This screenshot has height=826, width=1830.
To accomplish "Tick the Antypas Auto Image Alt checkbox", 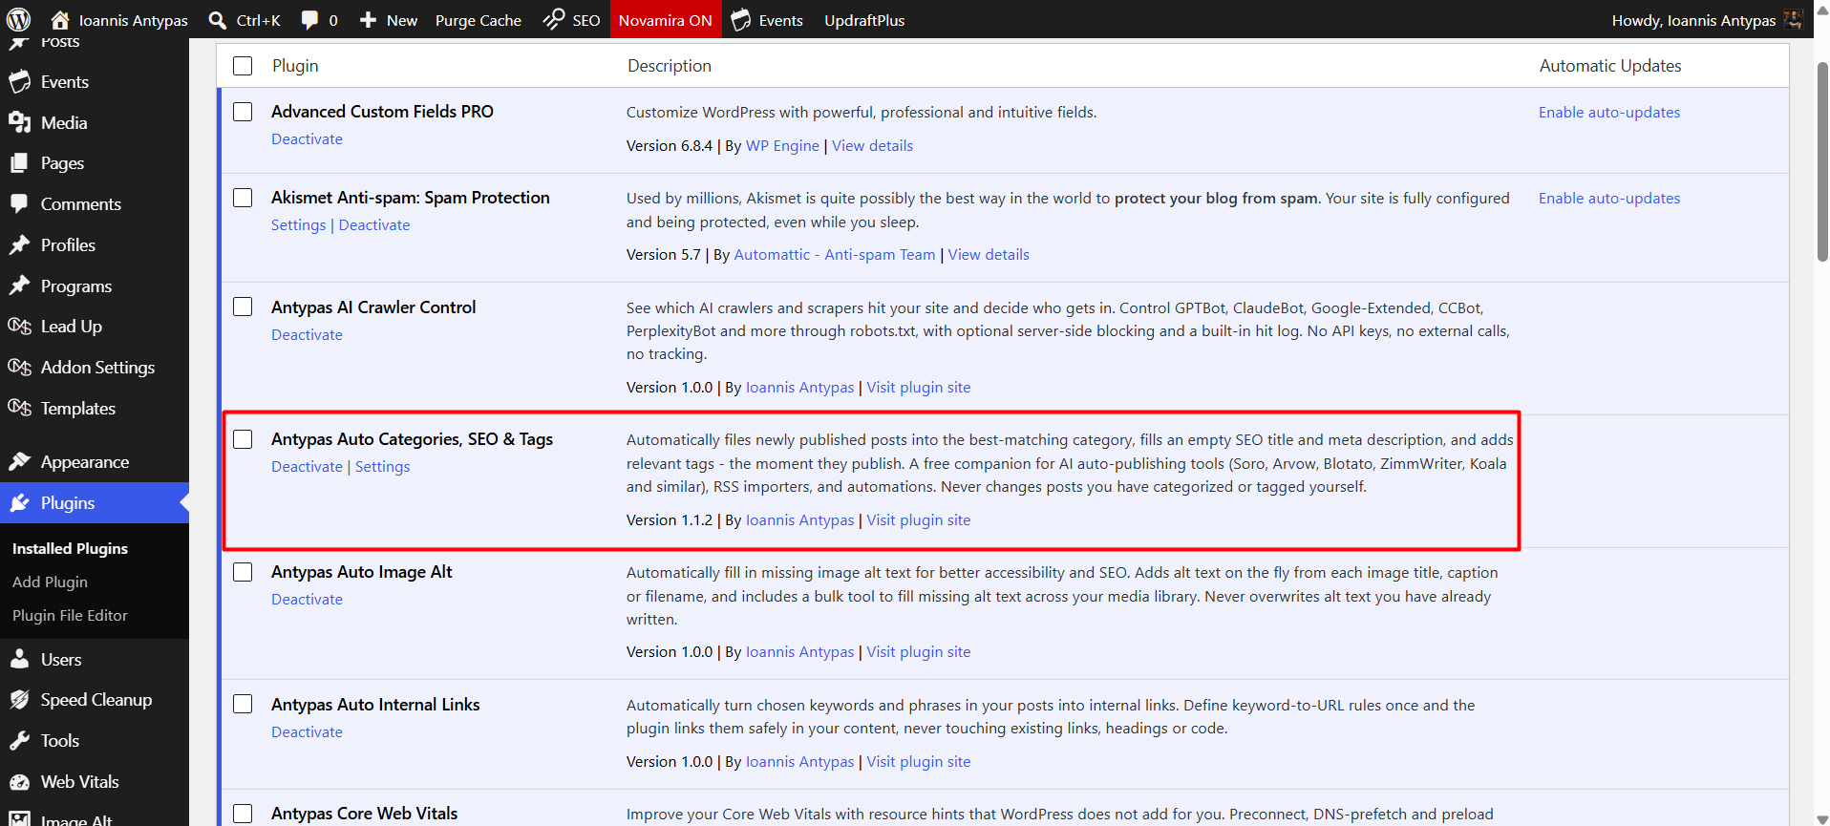I will tap(243, 572).
